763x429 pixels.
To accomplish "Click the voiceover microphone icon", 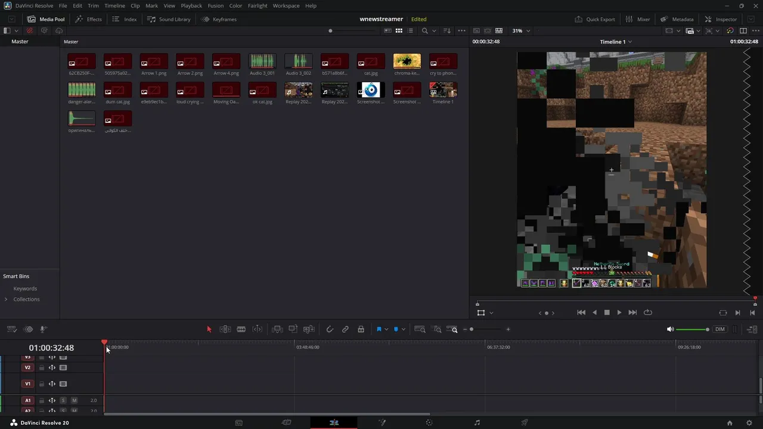I will tap(44, 329).
